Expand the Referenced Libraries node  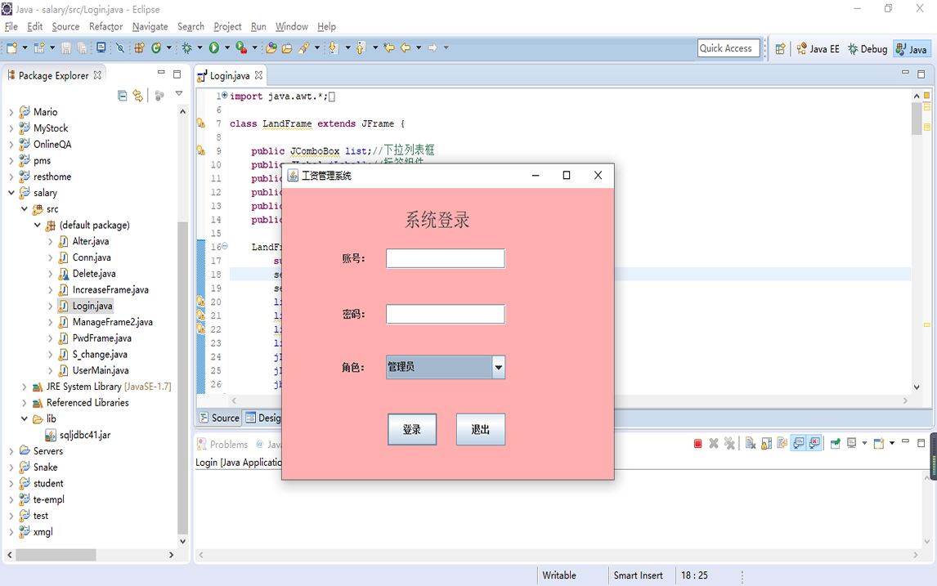click(25, 403)
